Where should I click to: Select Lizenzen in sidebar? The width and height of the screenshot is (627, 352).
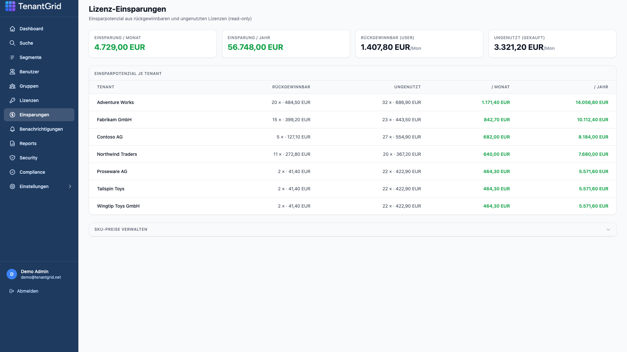[39, 100]
